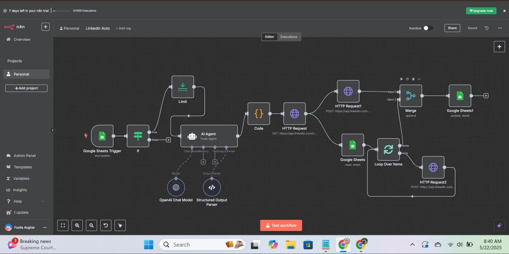This screenshot has width=509, height=254.
Task: Open Microsoft Store from taskbar
Action: tap(308, 245)
